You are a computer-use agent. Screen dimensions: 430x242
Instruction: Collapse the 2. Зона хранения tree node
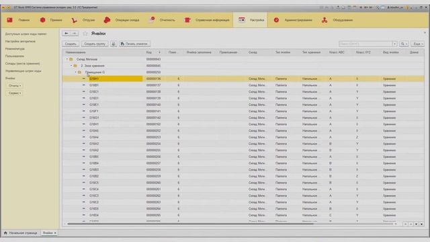tap(71, 66)
